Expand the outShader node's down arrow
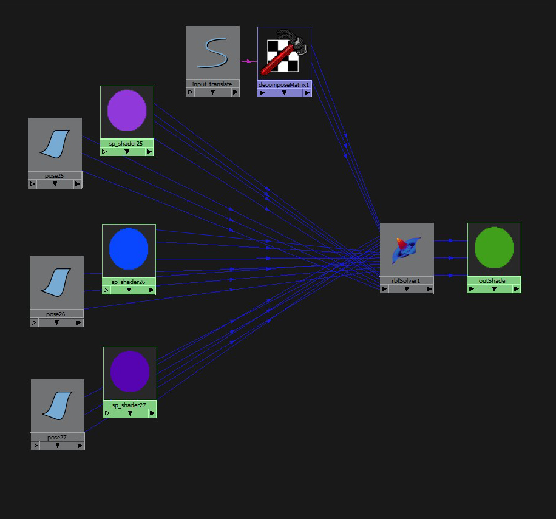The height and width of the screenshot is (519, 556). (x=494, y=289)
